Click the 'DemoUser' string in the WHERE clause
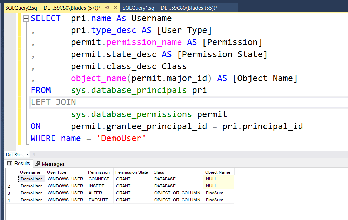The image size is (348, 220). coord(121,138)
